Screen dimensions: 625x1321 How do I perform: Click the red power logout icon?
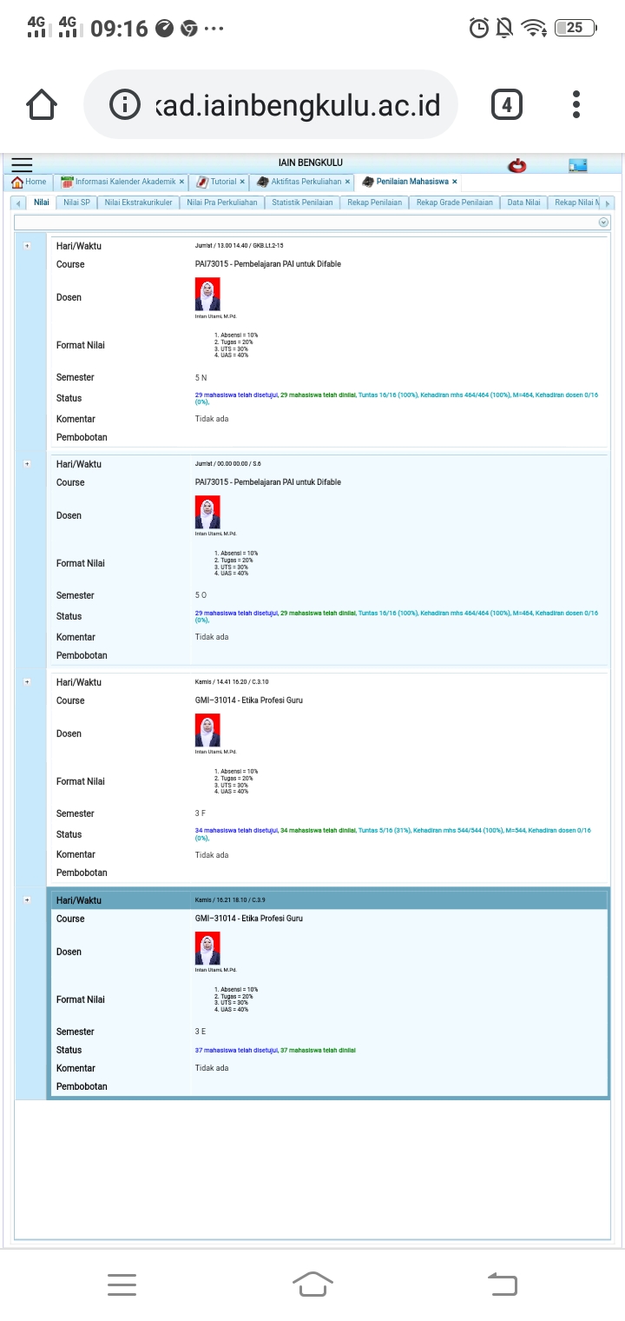point(517,164)
